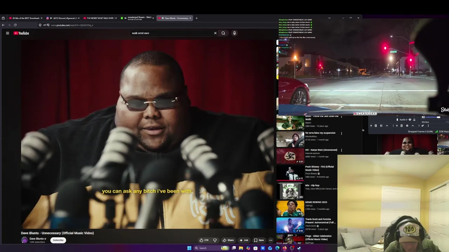This screenshot has height=252, width=449.
Task: Open 'Travis Scott and Fortnite Present: Astronomical' video
Action: click(x=320, y=221)
